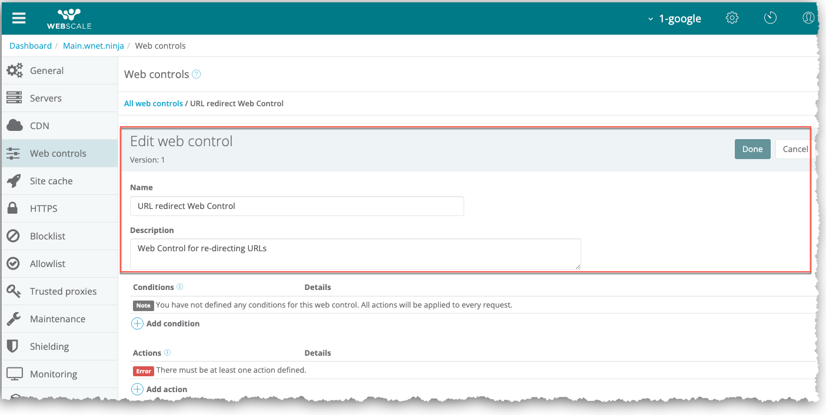Click the plus icon beside Add condition
This screenshot has width=826, height=415.
pyautogui.click(x=137, y=323)
